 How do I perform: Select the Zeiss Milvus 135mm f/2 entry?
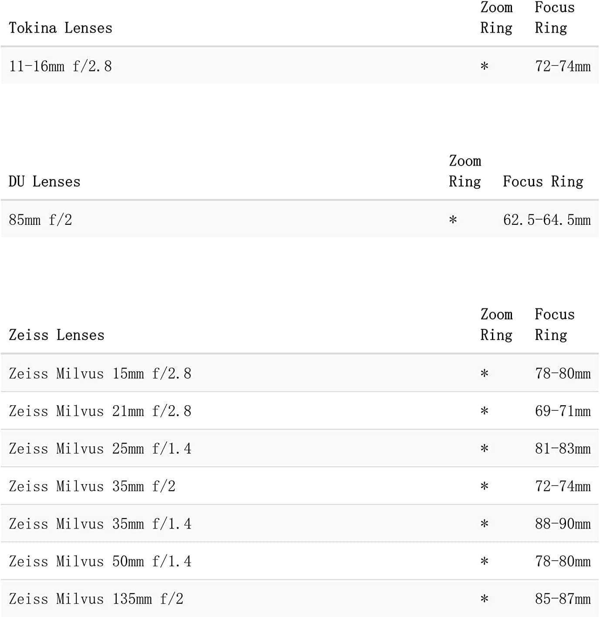(96, 599)
